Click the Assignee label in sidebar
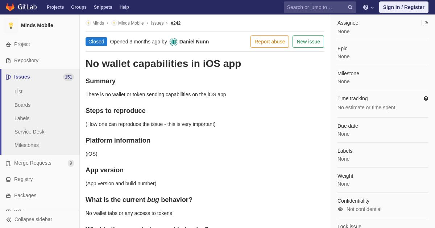The image size is (435, 228). [348, 23]
